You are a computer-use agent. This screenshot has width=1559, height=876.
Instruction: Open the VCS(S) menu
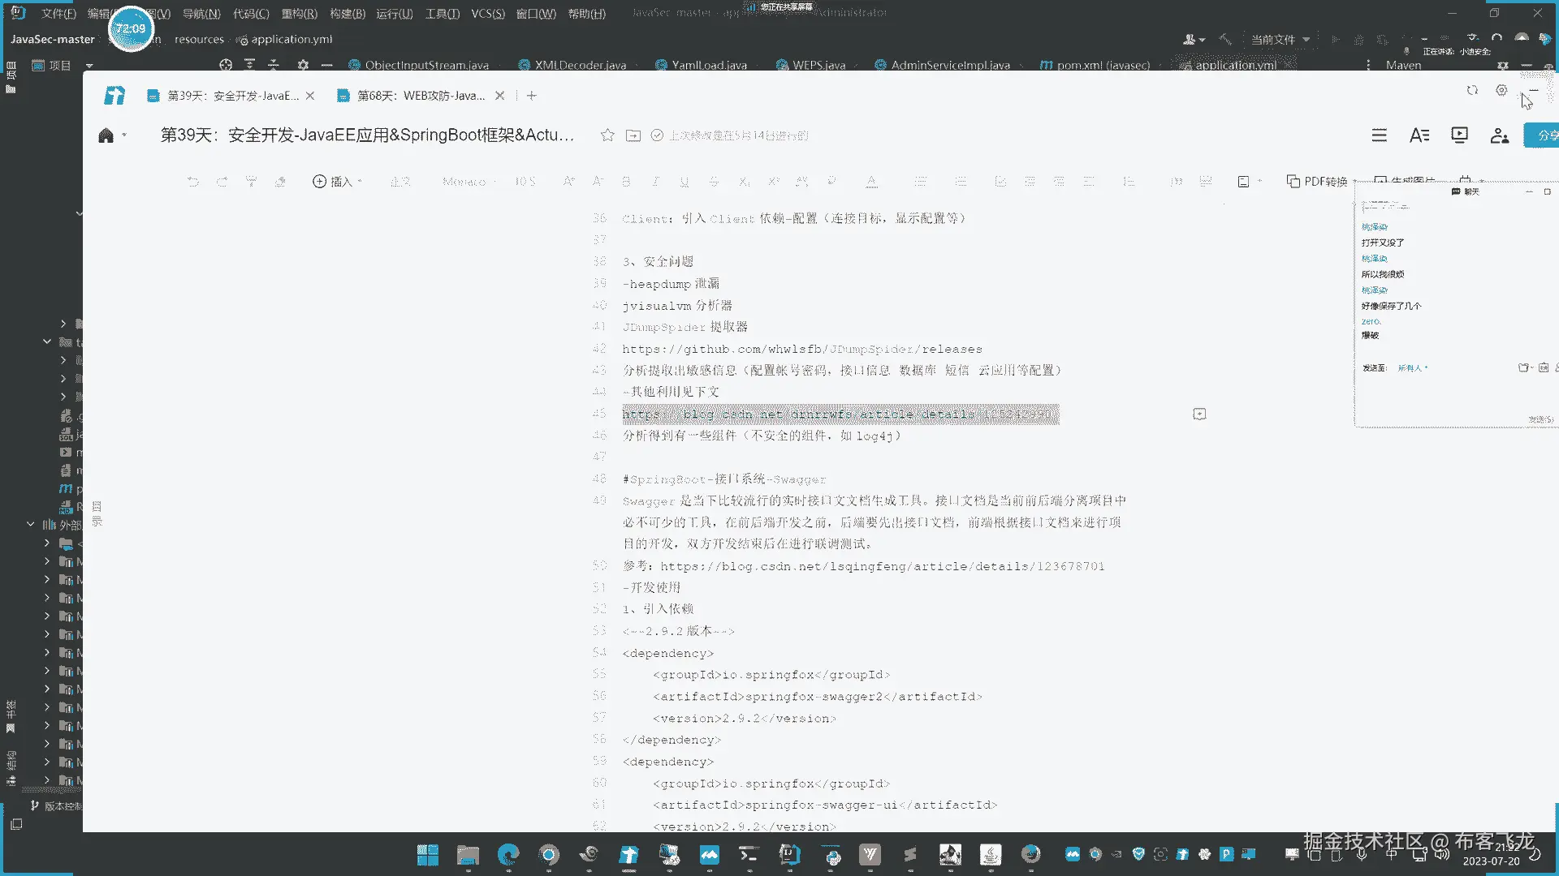coord(487,14)
